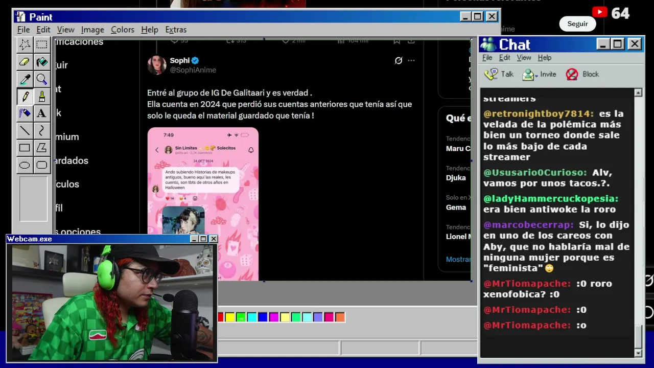Click the Mostrar link under trends
This screenshot has height=368, width=654.
pos(458,259)
